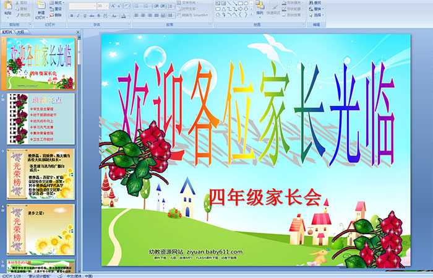The height and width of the screenshot is (278, 433).
Task: Select the Format Painter brush
Action: pos(17,15)
